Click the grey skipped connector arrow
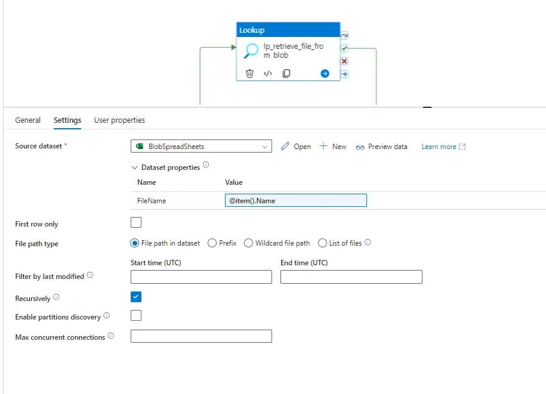The image size is (546, 394). [344, 36]
